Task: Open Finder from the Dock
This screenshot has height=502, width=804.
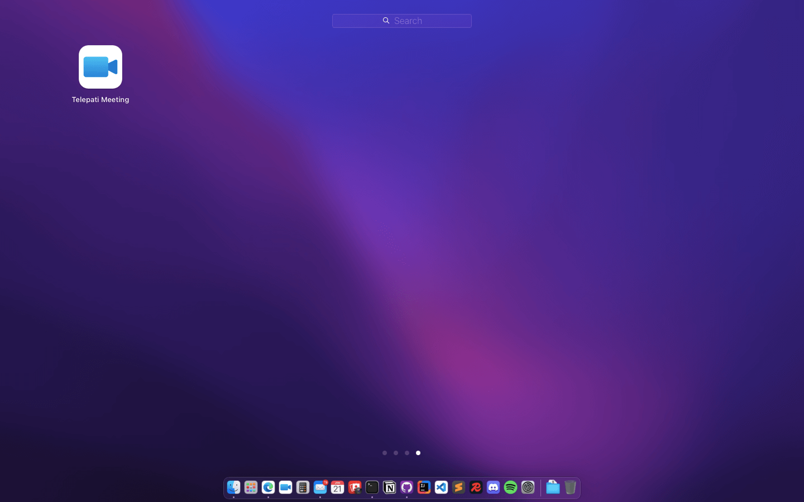Action: (x=233, y=487)
